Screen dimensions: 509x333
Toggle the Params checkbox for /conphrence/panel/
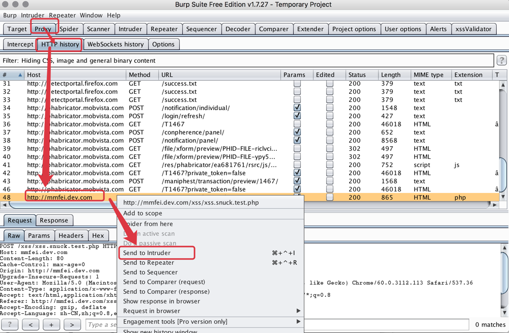(297, 132)
